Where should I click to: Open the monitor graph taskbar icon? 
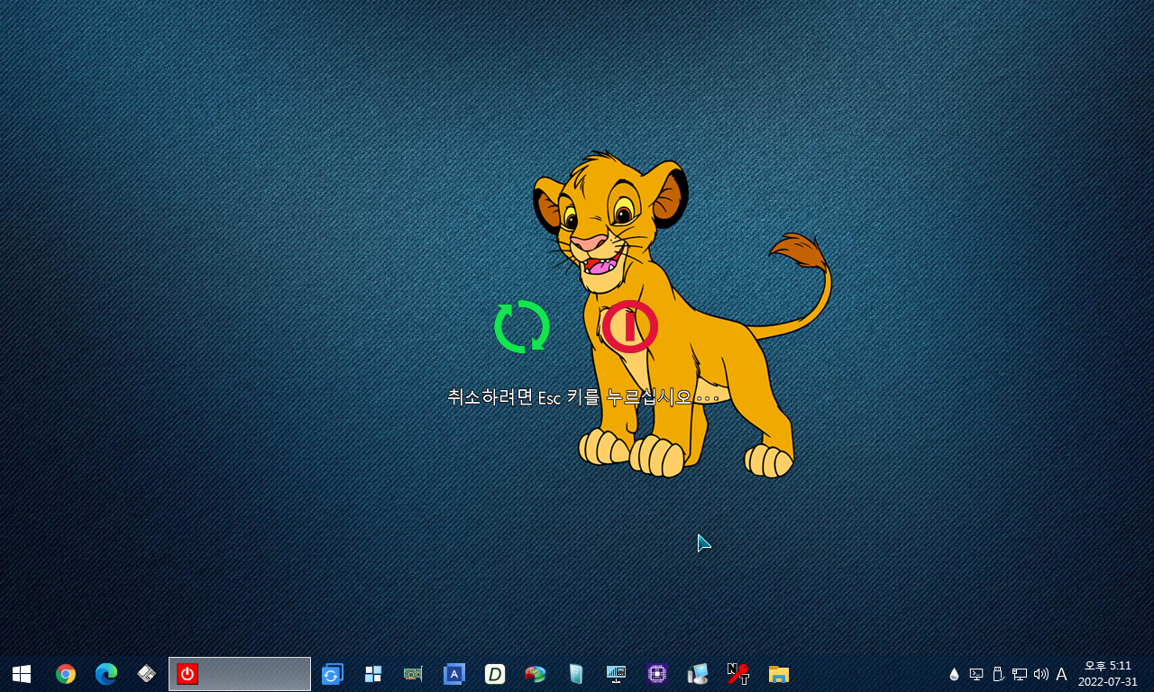coord(617,674)
